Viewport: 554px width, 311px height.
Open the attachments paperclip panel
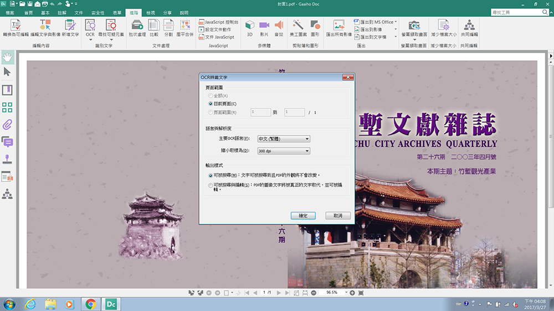(7, 124)
